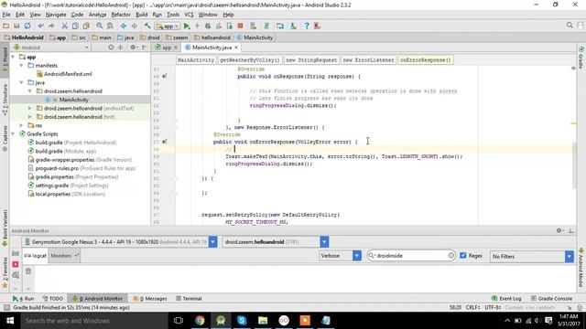The height and width of the screenshot is (329, 586).
Task: Select local.properties file
Action: [67, 194]
